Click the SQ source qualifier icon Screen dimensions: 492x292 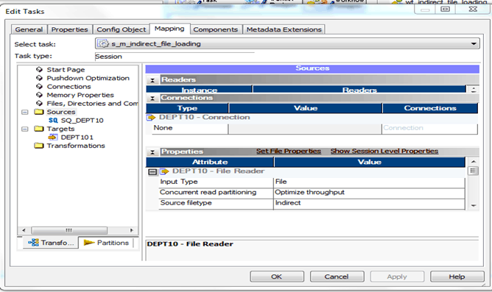[53, 121]
